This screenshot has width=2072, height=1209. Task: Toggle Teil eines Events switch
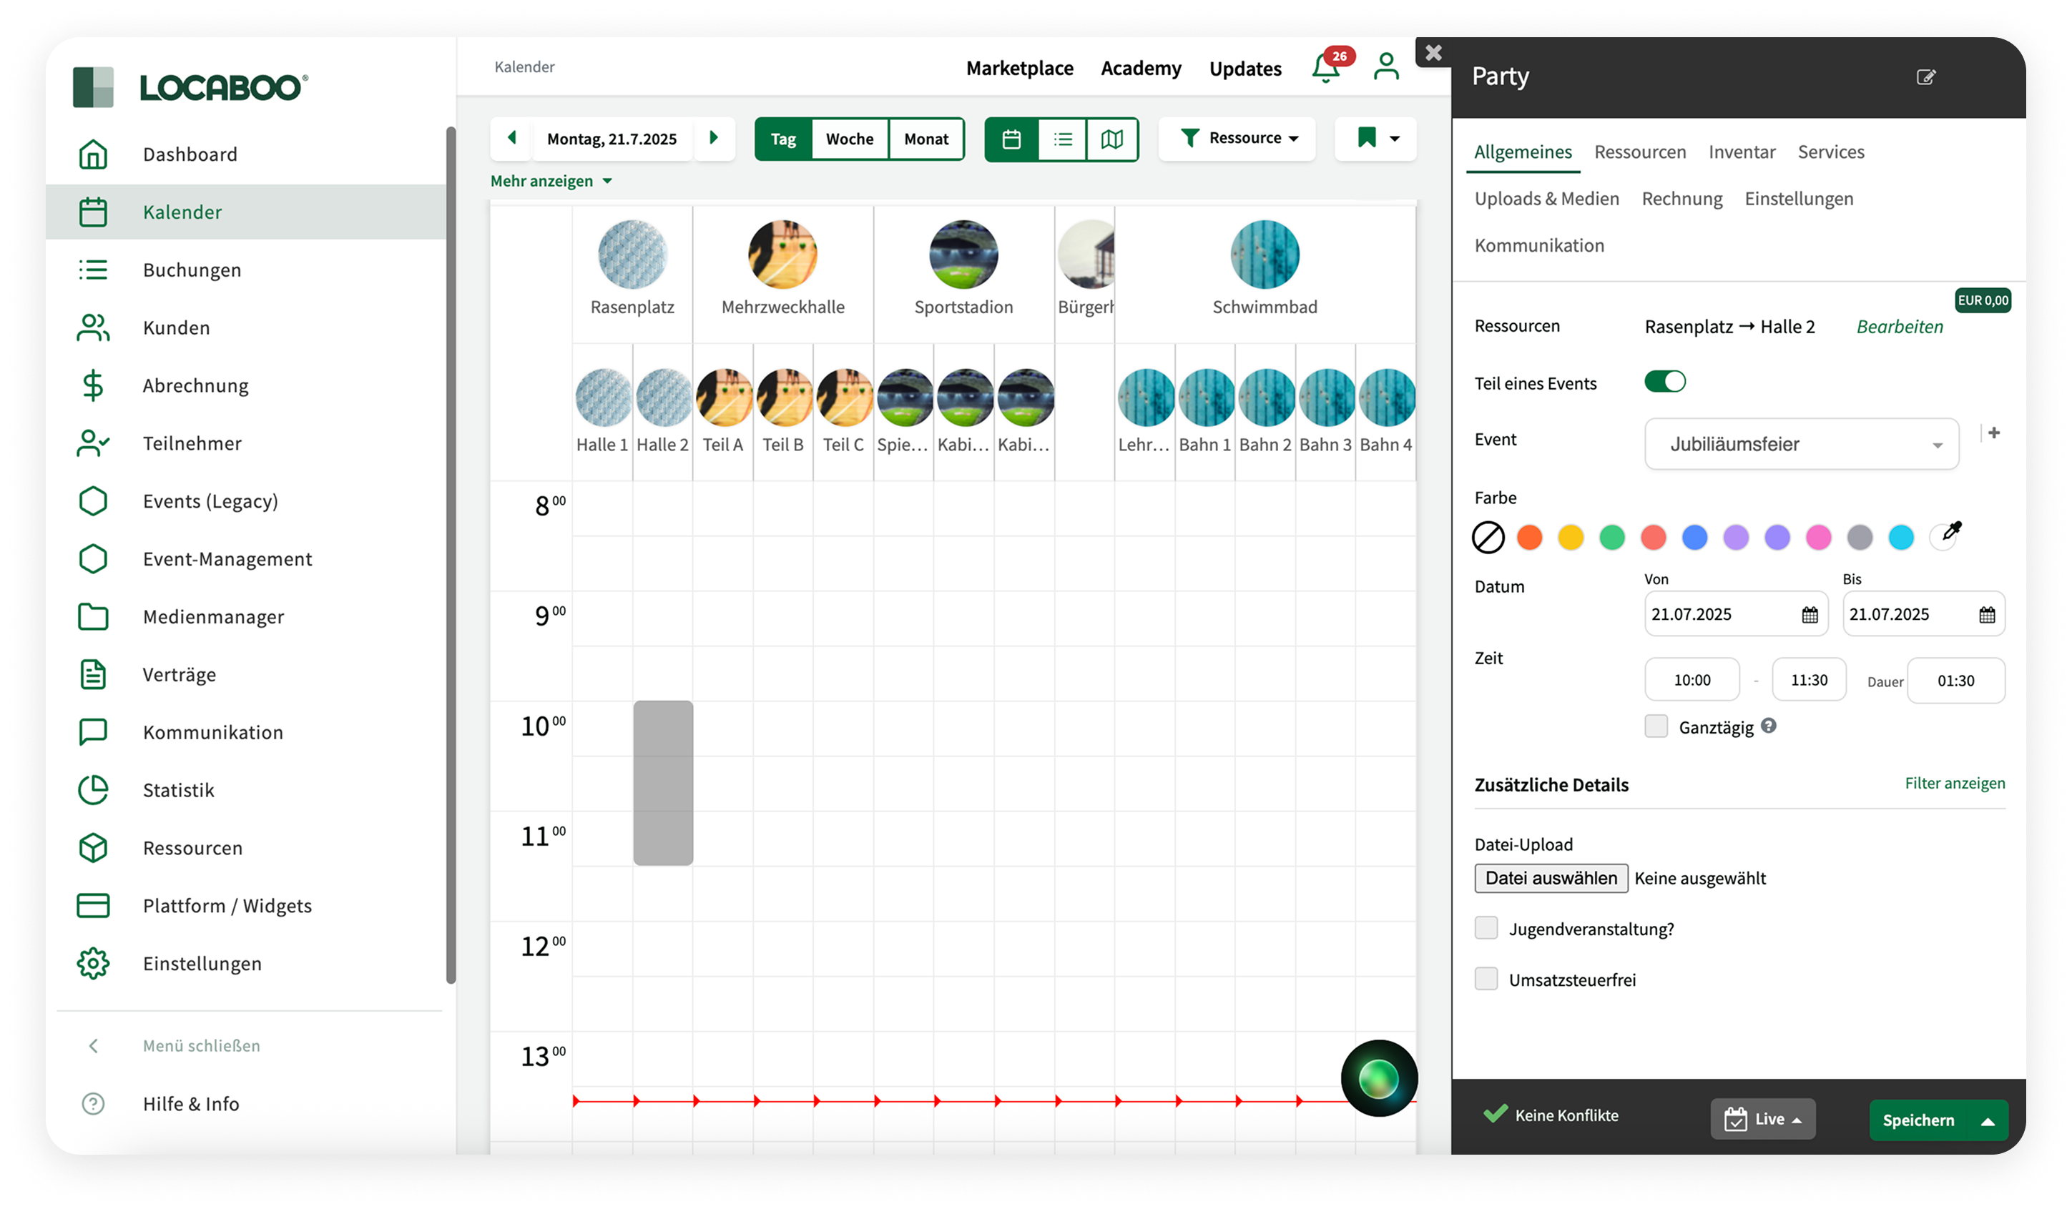point(1665,383)
